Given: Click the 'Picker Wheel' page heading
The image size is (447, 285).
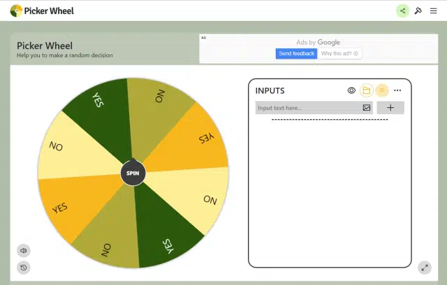Looking at the screenshot, I should (45, 46).
